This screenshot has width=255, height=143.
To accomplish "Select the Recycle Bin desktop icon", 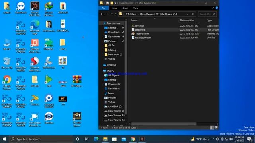I will point(7,63).
